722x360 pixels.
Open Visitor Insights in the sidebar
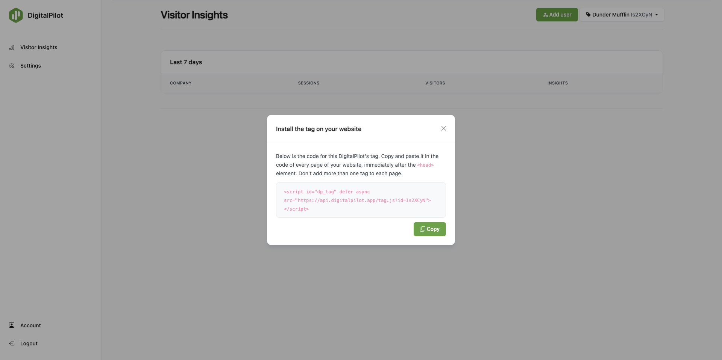pos(39,47)
